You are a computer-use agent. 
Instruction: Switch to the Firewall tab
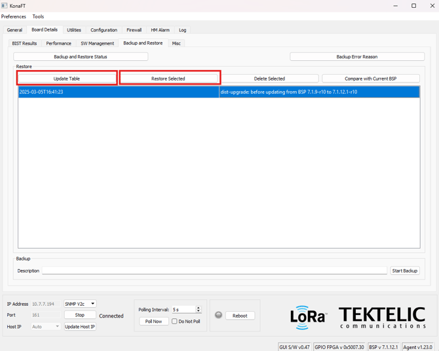click(x=134, y=30)
